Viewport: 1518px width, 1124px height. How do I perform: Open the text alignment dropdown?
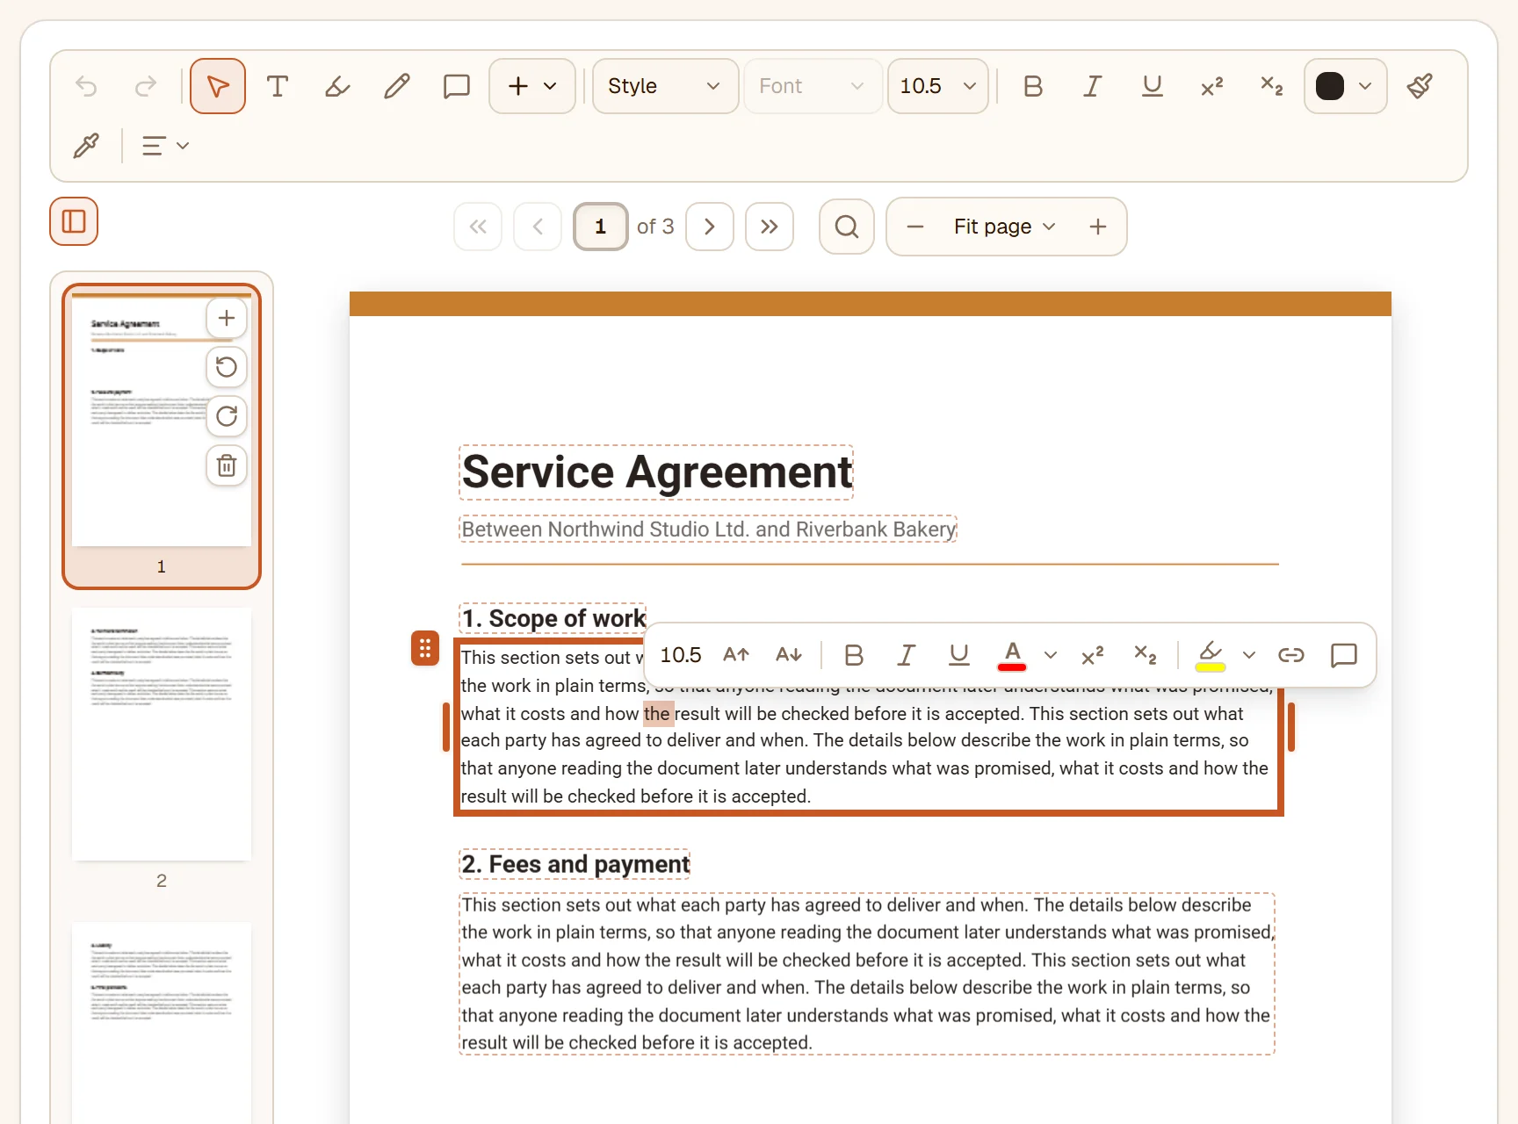click(165, 146)
